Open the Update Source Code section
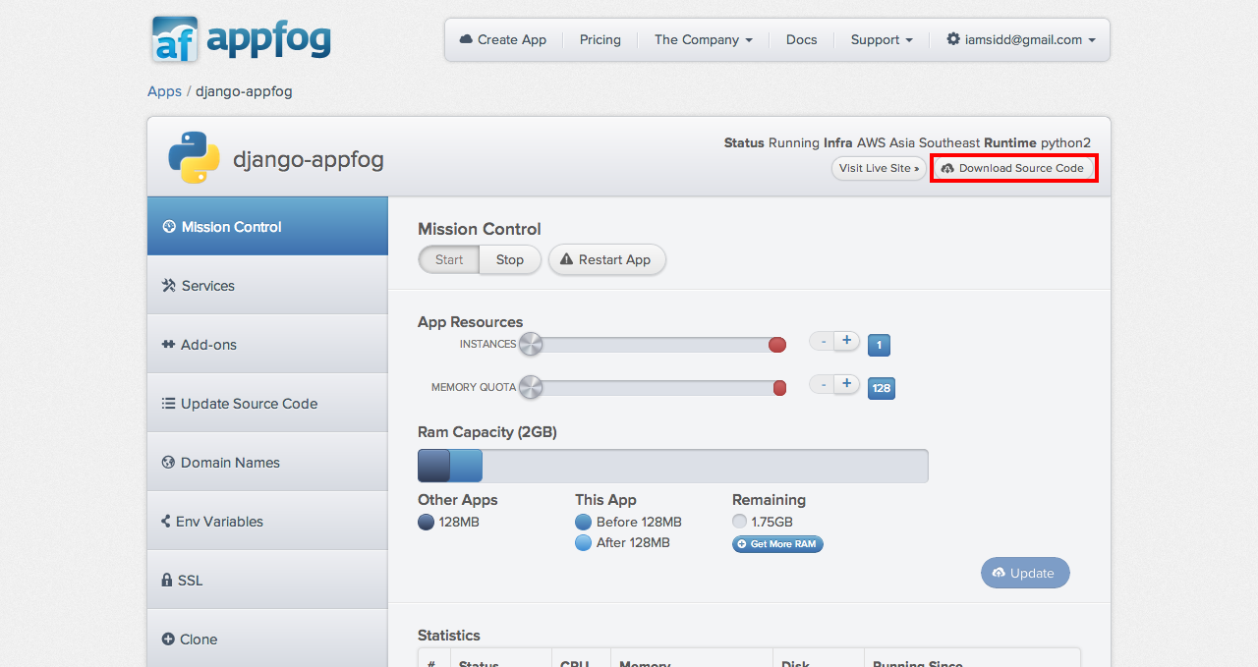The width and height of the screenshot is (1258, 667). [x=267, y=403]
